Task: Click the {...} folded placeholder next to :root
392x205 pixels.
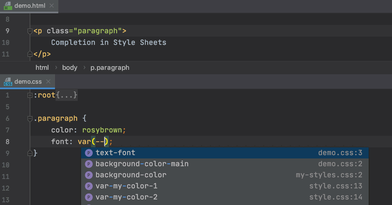Action: pyautogui.click(x=66, y=95)
